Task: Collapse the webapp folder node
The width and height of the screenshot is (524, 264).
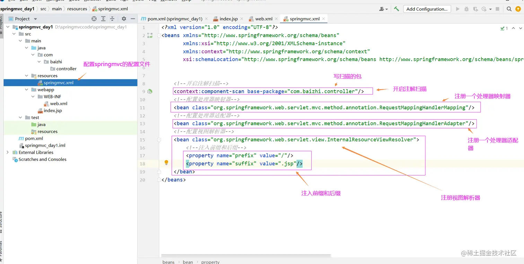Action: click(x=27, y=90)
